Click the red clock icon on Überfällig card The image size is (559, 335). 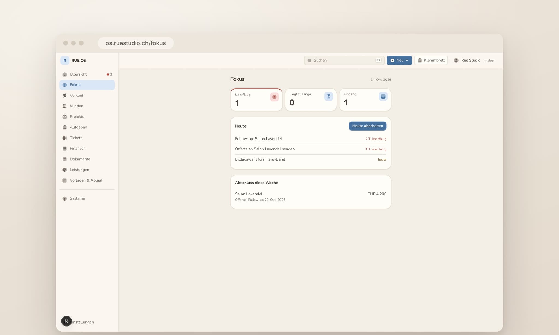(x=274, y=97)
